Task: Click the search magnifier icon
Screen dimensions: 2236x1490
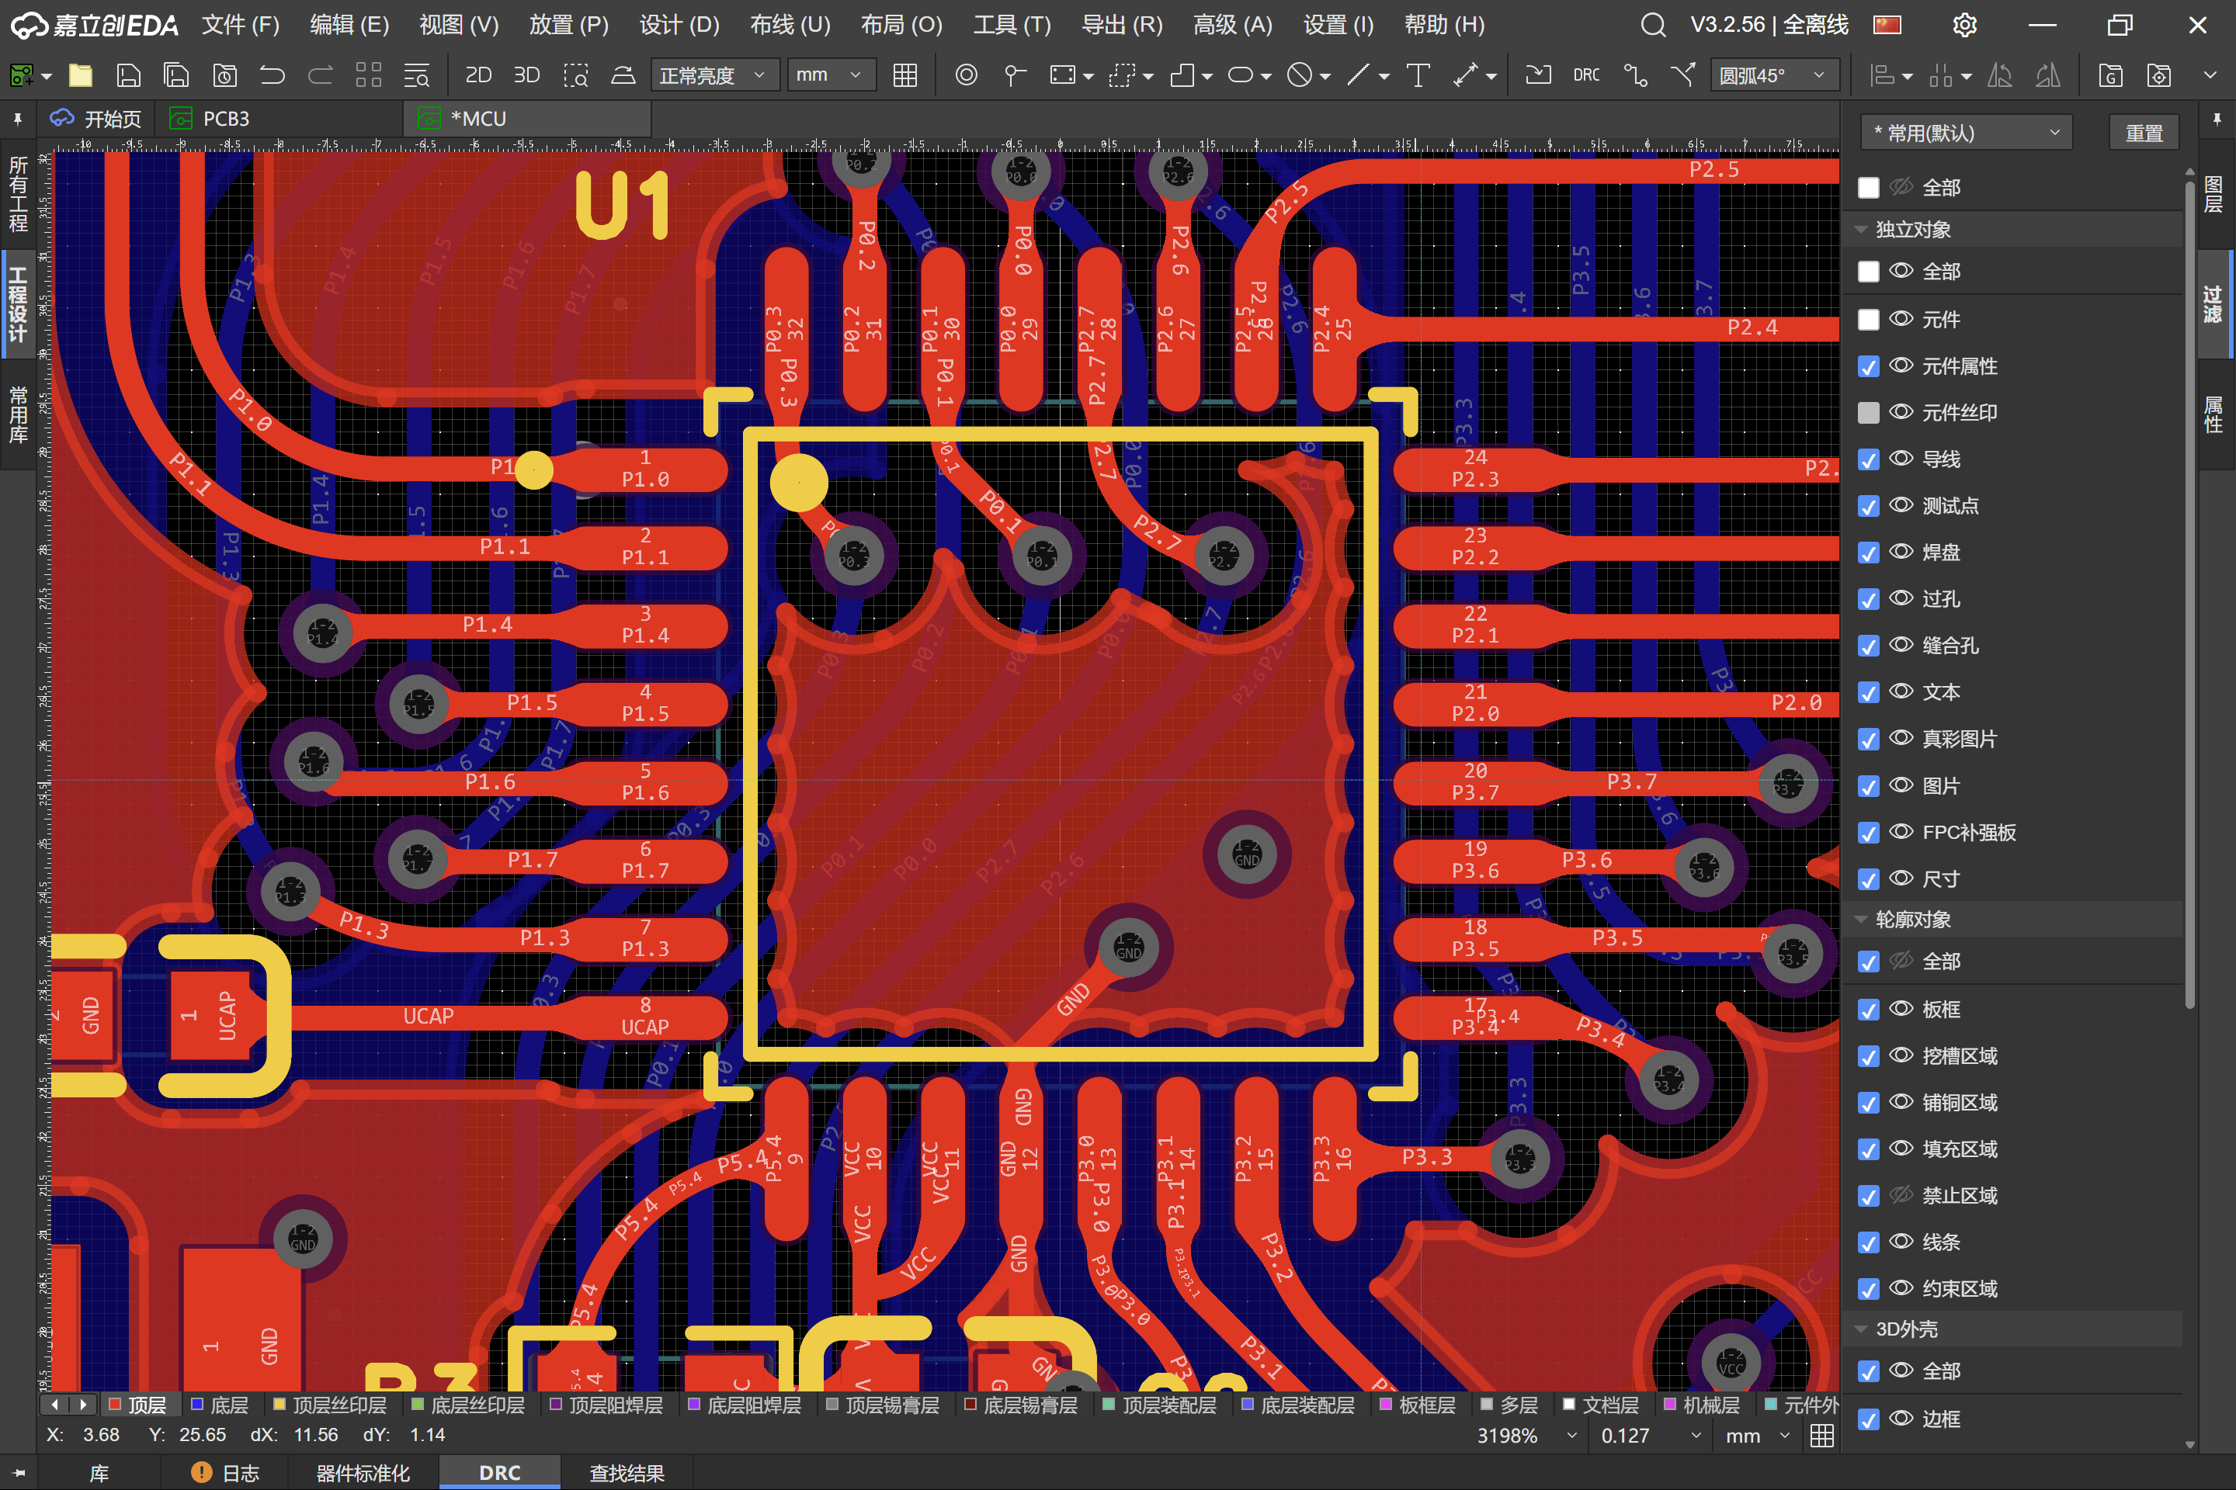Action: [x=1653, y=25]
